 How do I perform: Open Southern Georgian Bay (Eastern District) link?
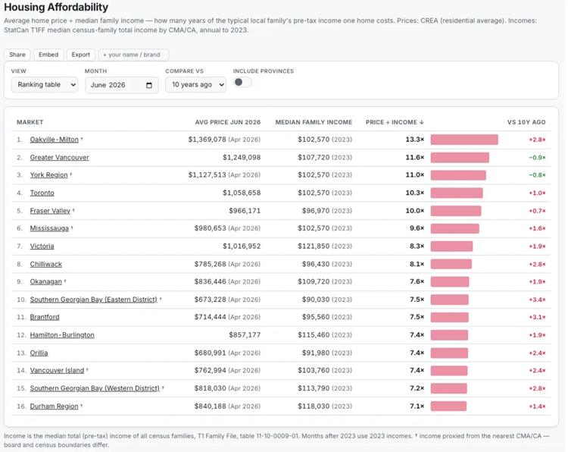point(93,300)
